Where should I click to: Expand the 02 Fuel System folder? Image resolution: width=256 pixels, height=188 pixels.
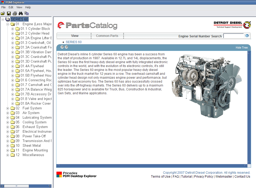[8, 108]
